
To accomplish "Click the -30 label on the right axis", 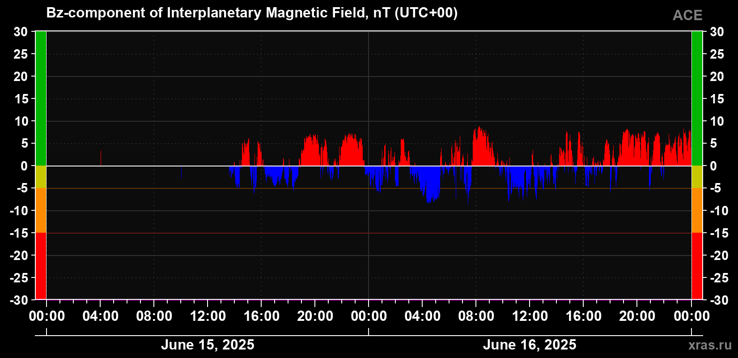I will coord(719,300).
